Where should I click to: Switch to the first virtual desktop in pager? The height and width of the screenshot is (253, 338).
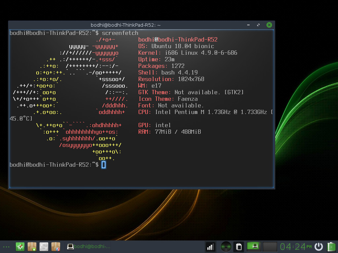click(x=254, y=246)
